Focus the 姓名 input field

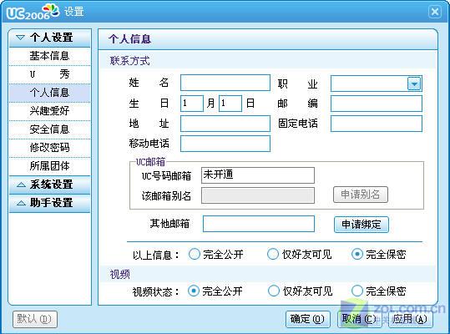pyautogui.click(x=225, y=83)
